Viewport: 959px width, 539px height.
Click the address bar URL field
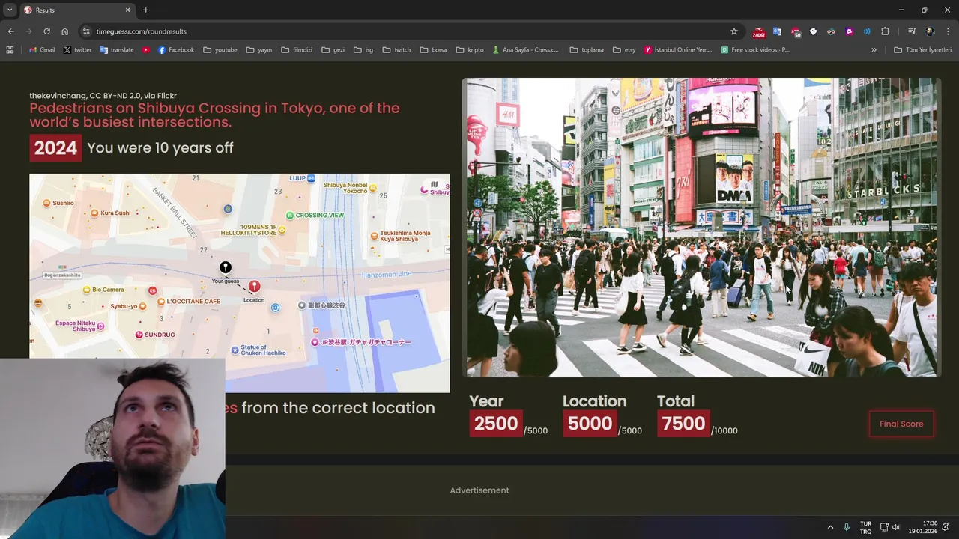405,31
